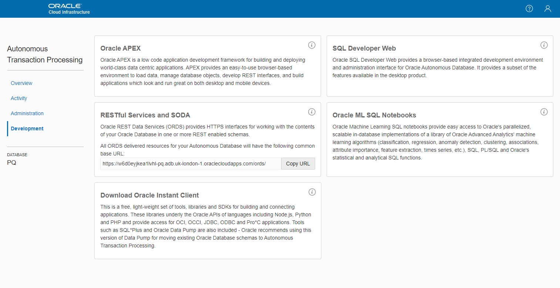Open the help icon in the top bar
Image resolution: width=560 pixels, height=288 pixels.
click(x=529, y=8)
